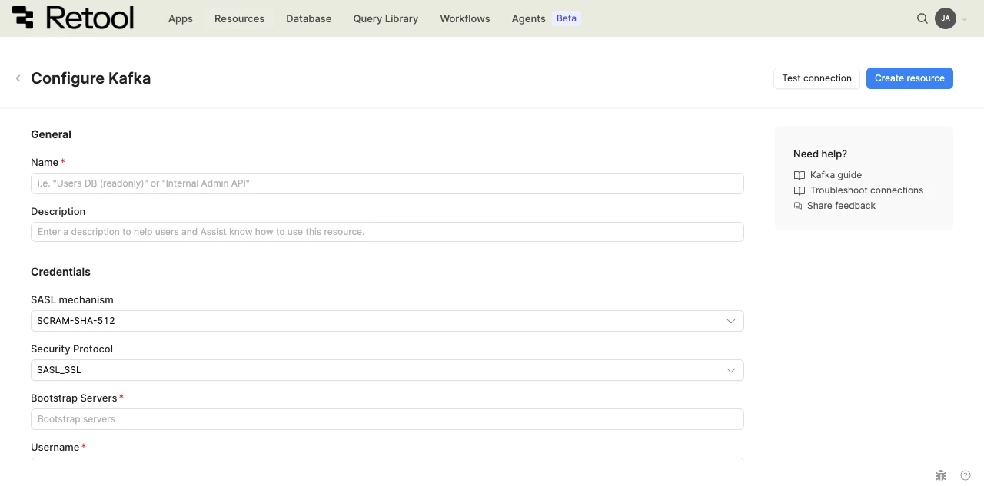Switch to the Database tab

(308, 18)
